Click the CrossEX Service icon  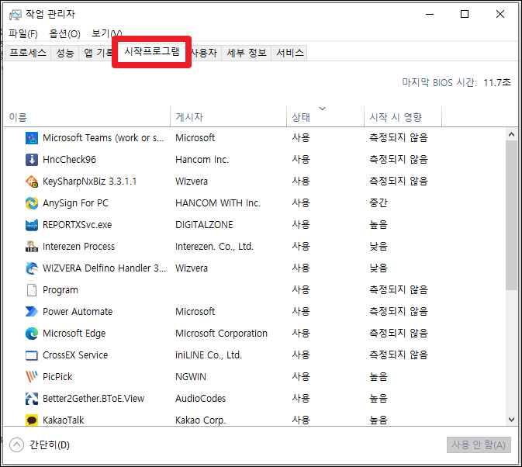click(x=32, y=355)
